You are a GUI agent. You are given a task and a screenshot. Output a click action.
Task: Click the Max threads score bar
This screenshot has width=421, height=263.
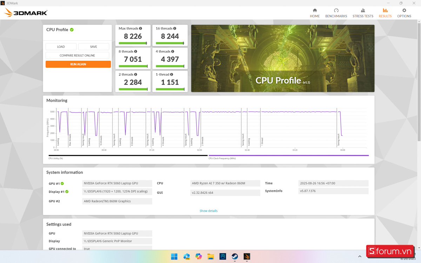point(133,43)
